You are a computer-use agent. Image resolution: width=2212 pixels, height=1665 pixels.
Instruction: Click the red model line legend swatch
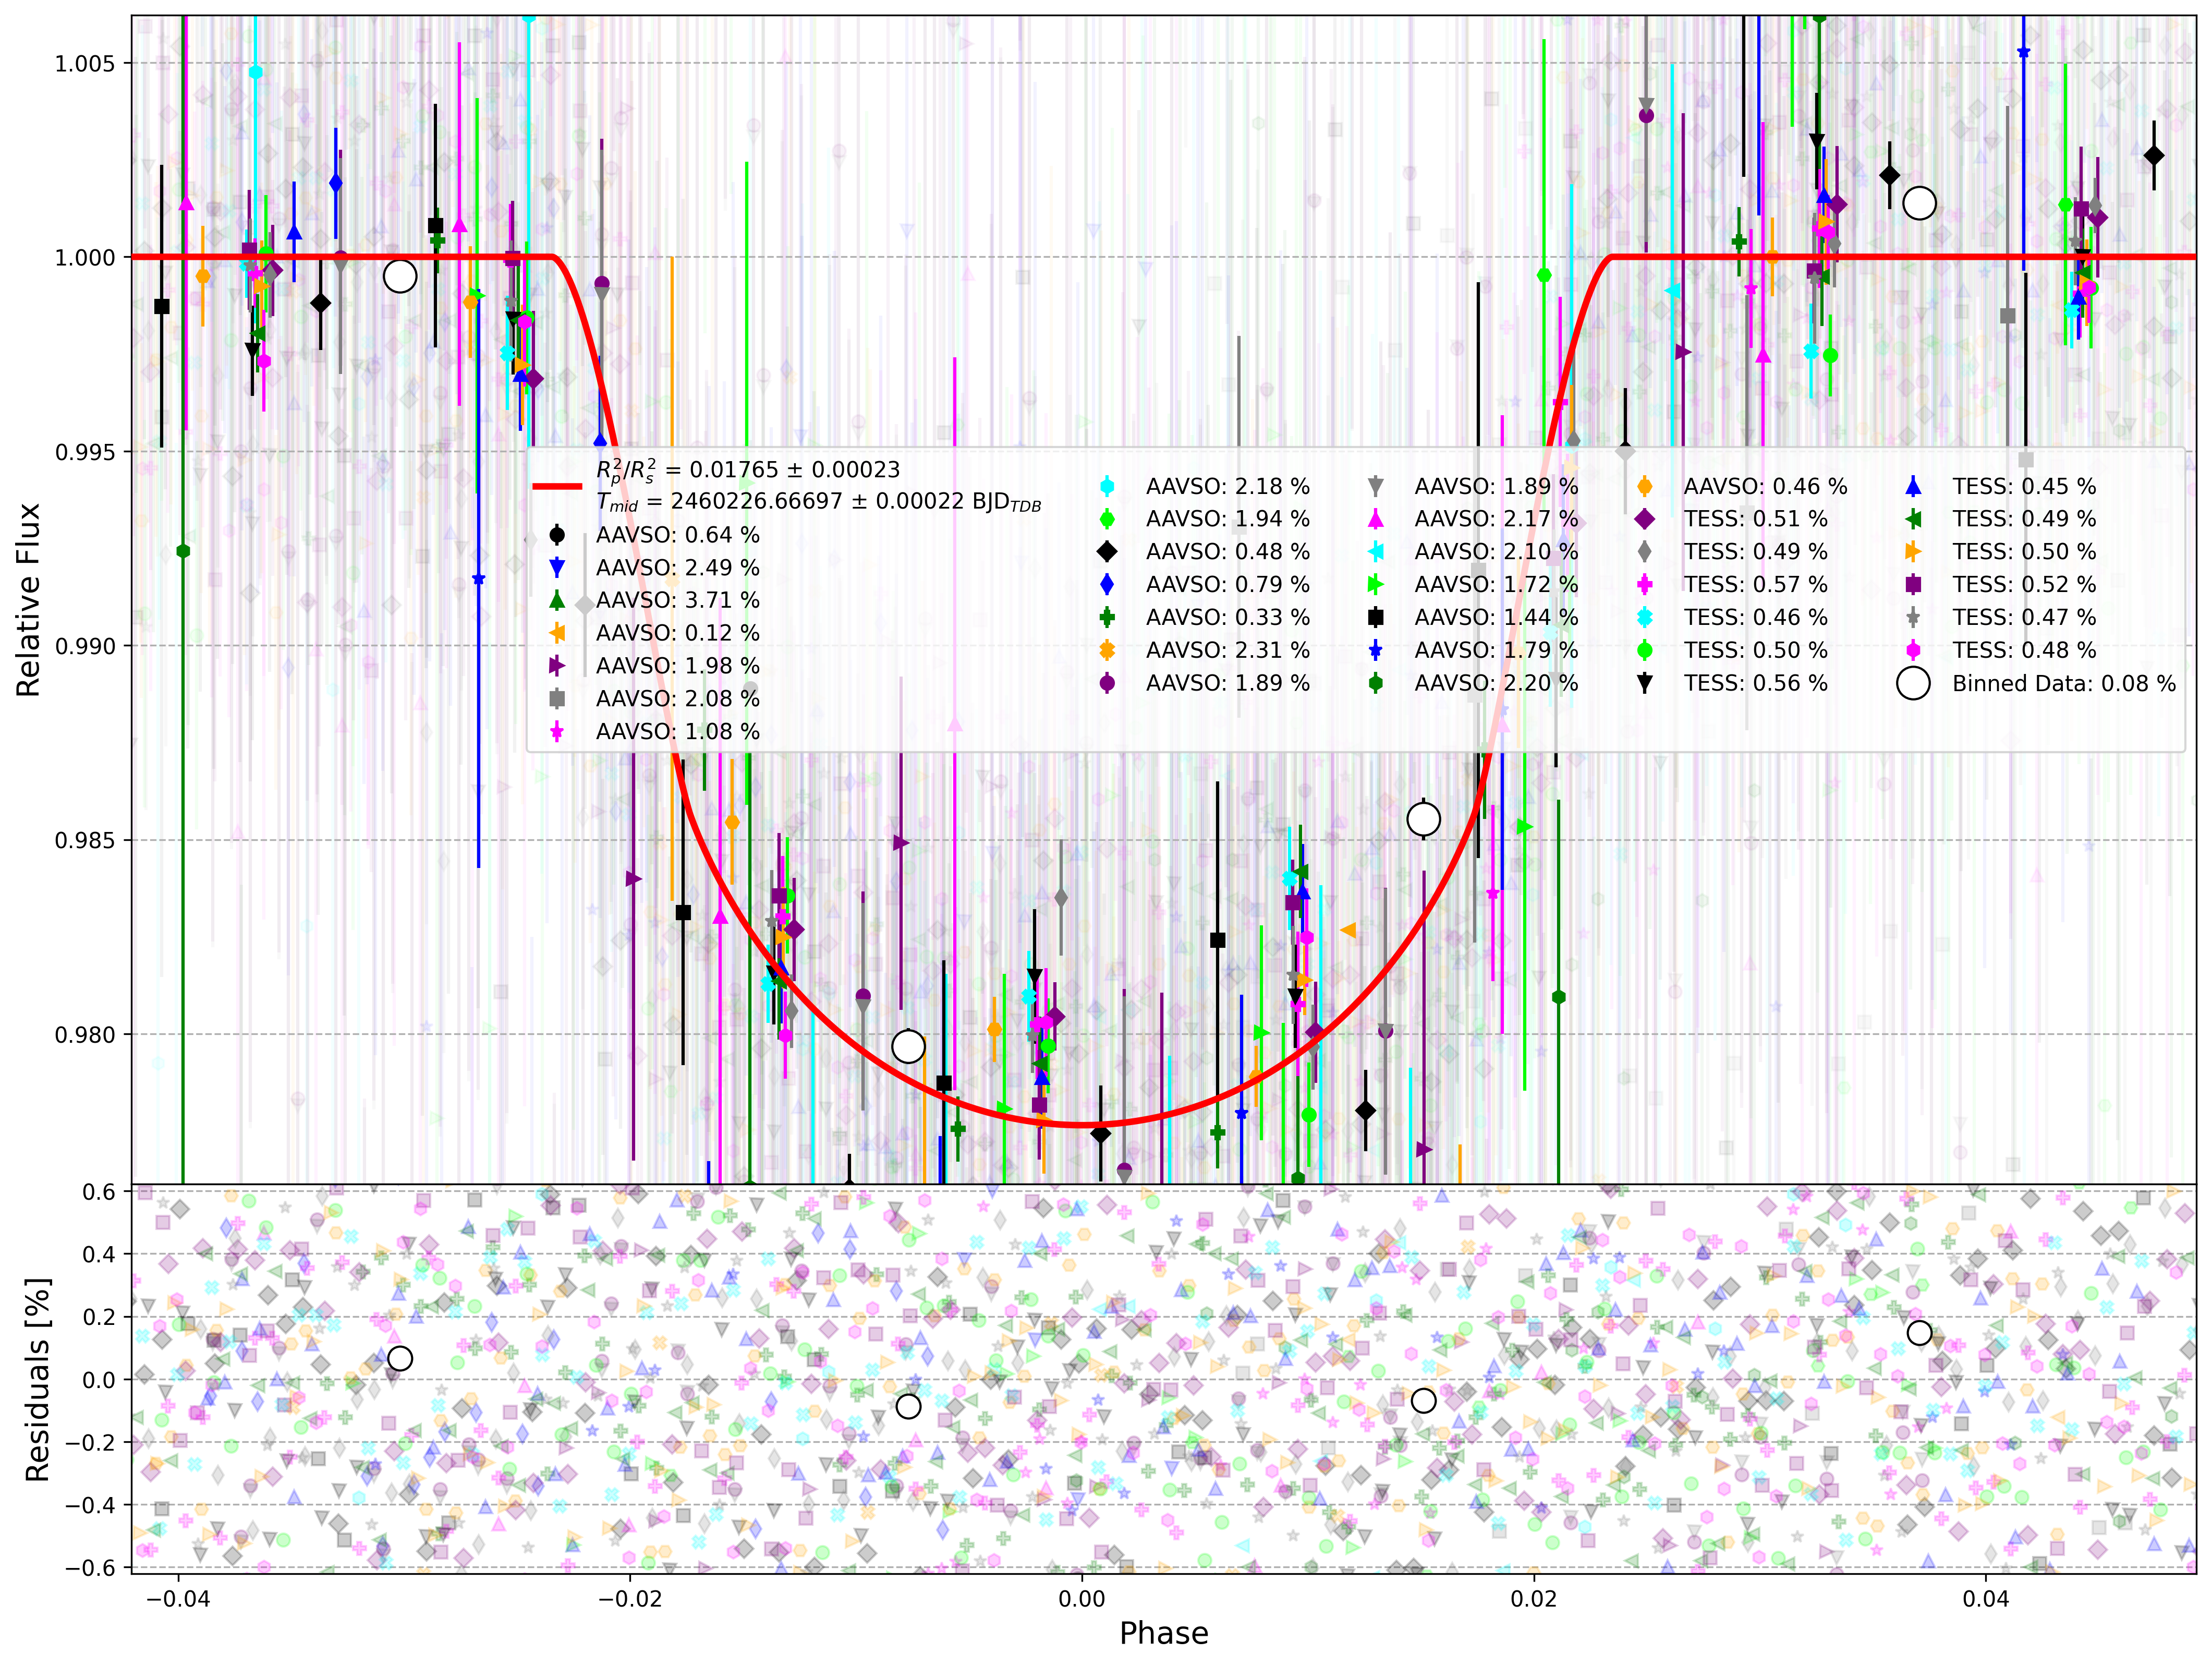pos(557,486)
